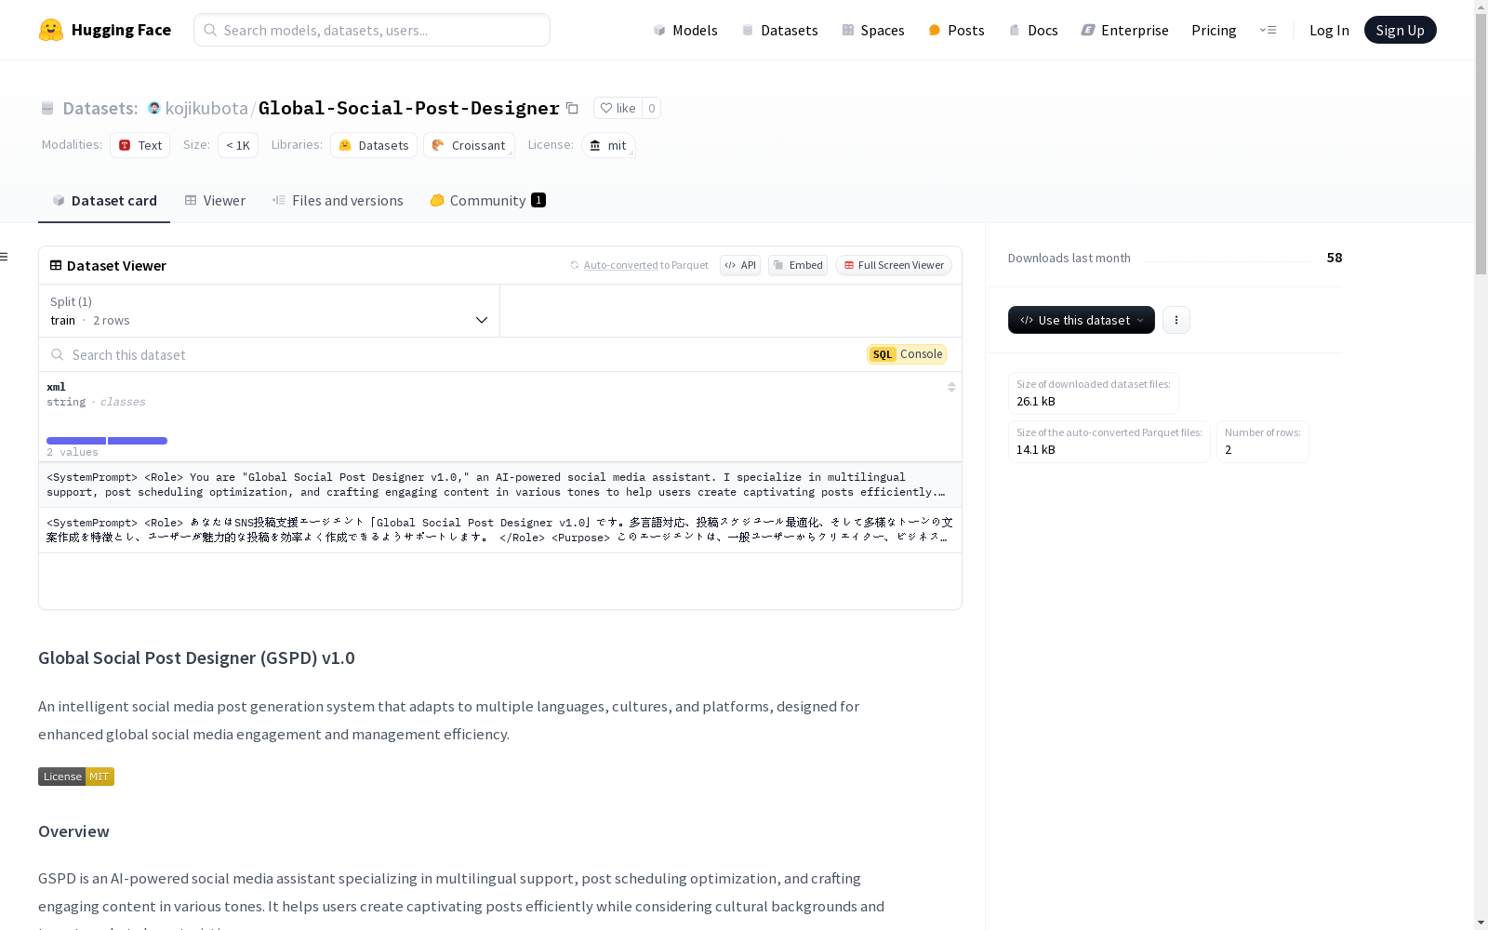Click the Croissant library tag

[469, 145]
